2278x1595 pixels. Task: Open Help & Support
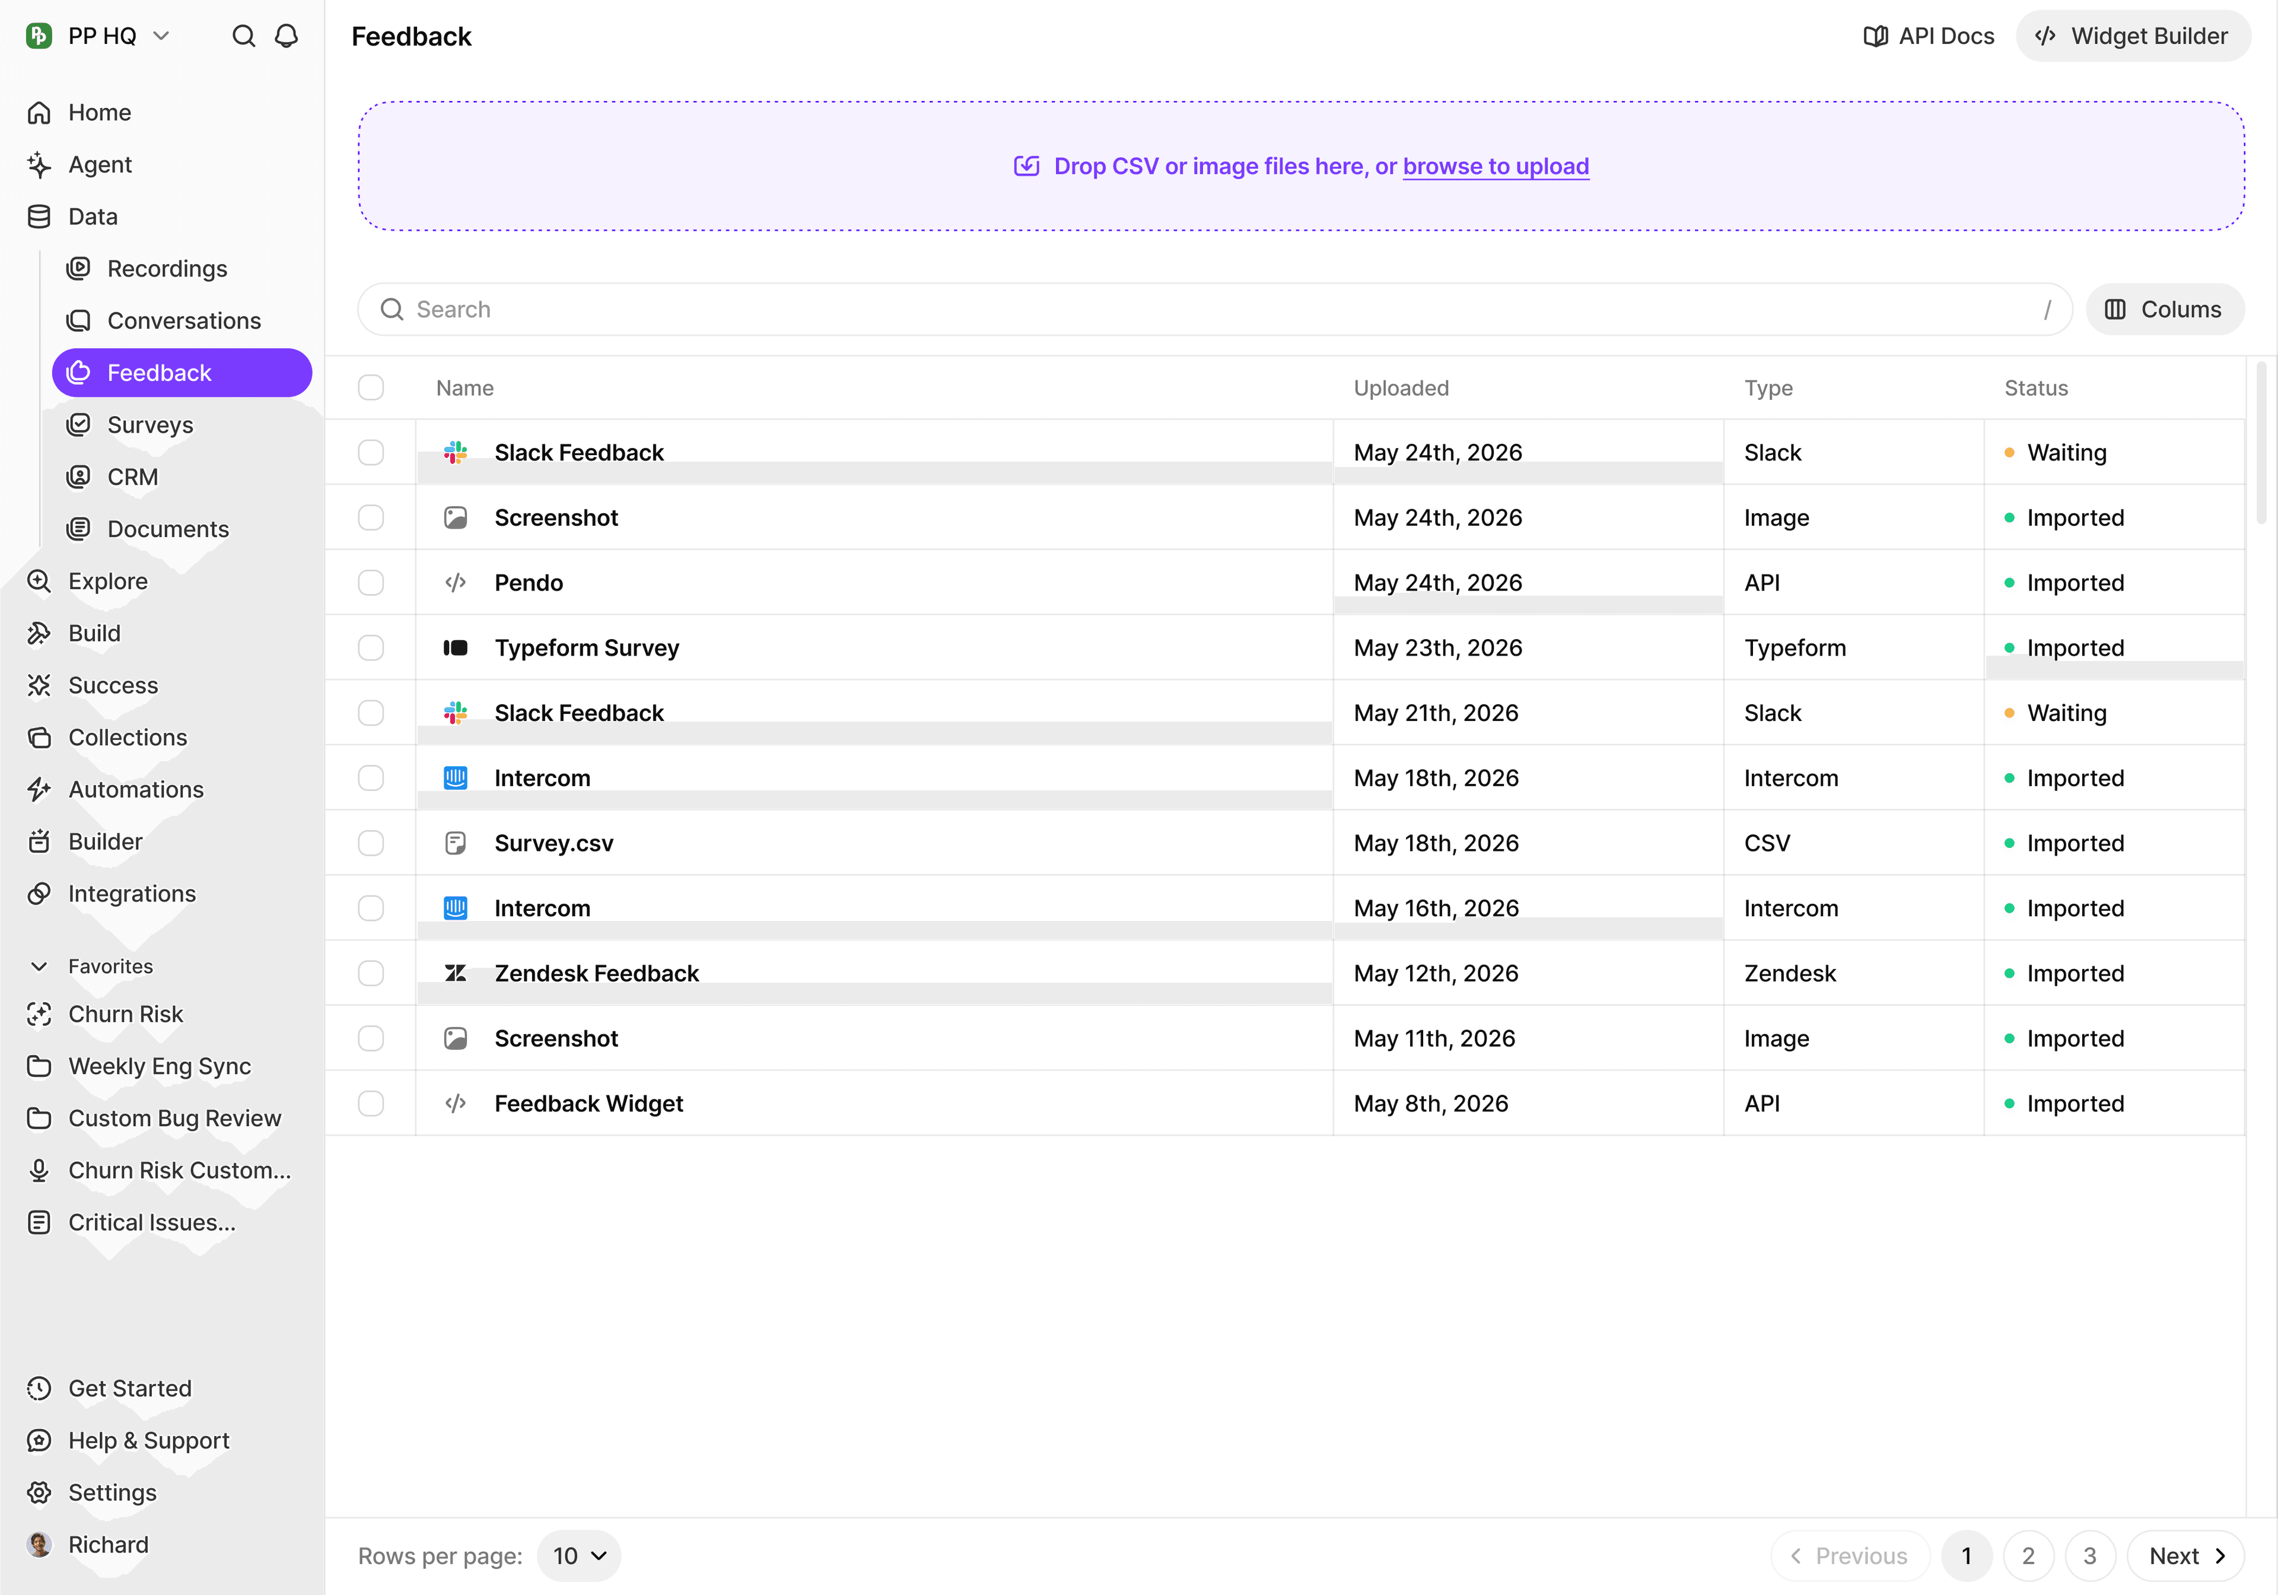(149, 1441)
